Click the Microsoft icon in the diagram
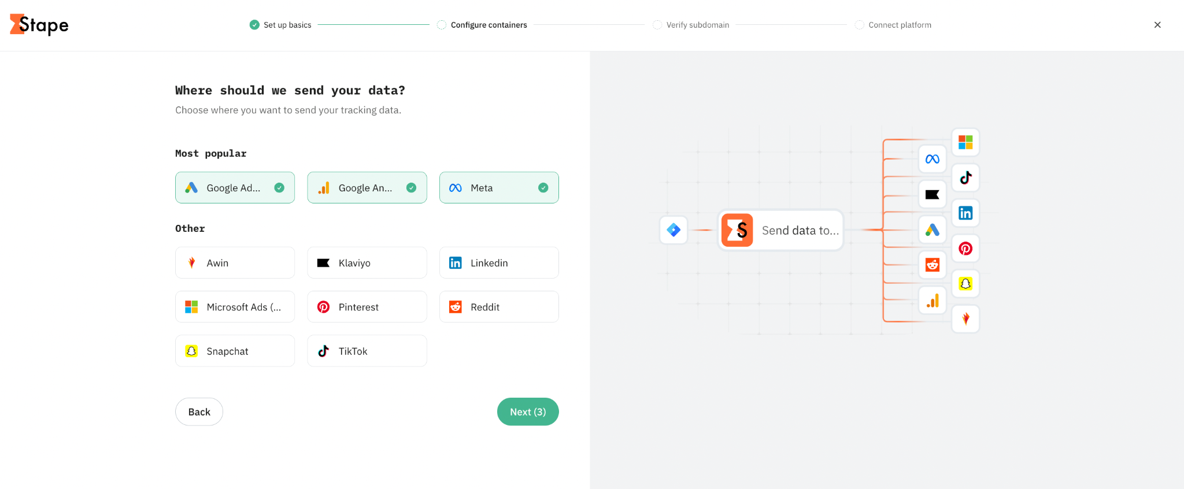The height and width of the screenshot is (489, 1184). pos(965,142)
